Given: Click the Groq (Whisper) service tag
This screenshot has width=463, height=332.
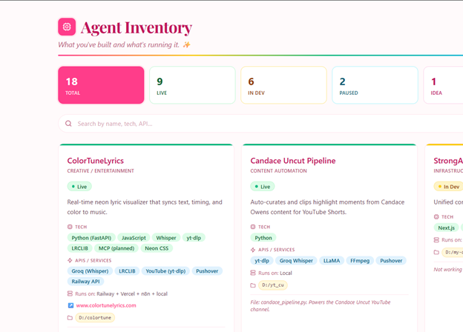Looking at the screenshot, I should click(90, 271).
